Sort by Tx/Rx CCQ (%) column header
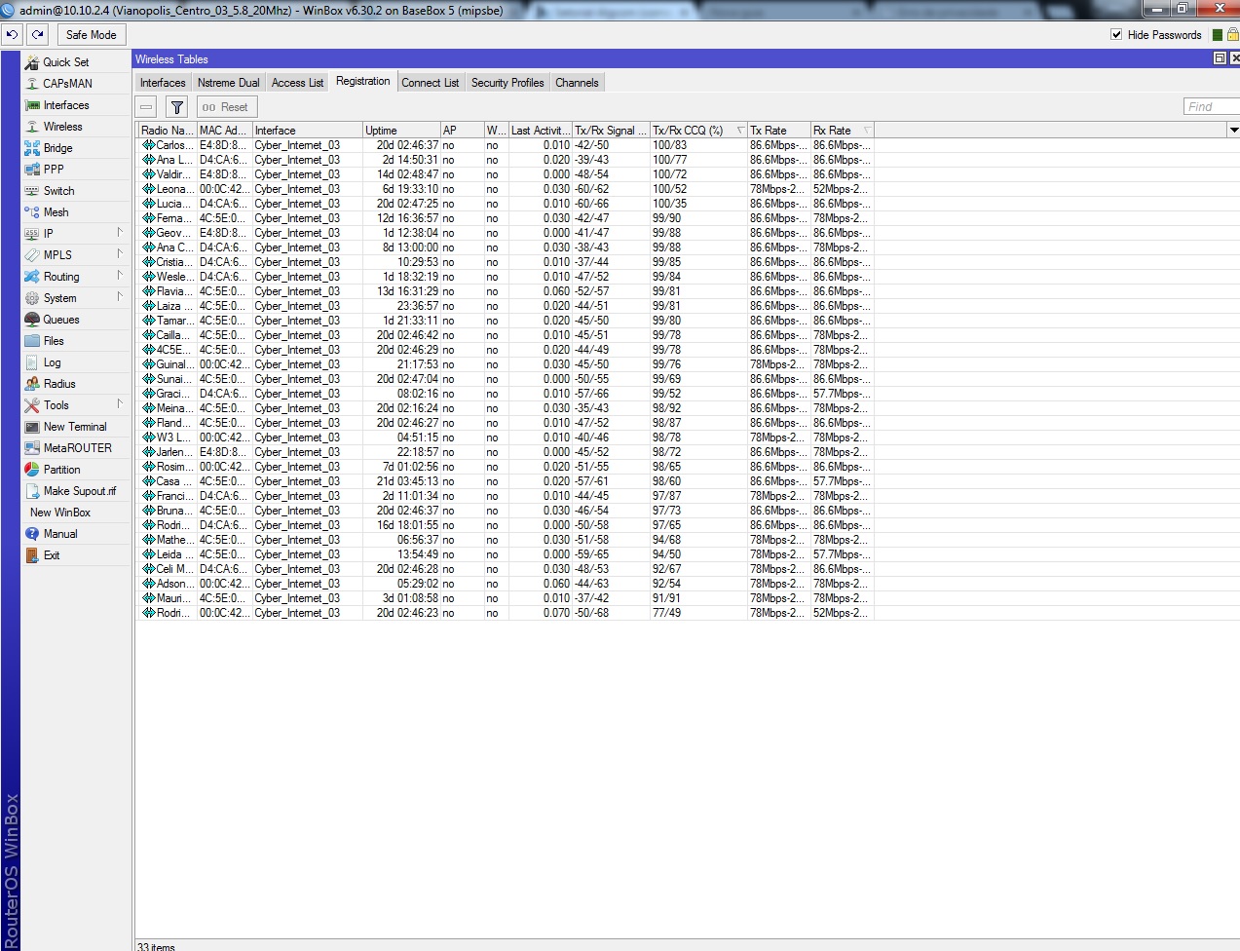Screen dimensions: 1240x951 tap(698, 130)
